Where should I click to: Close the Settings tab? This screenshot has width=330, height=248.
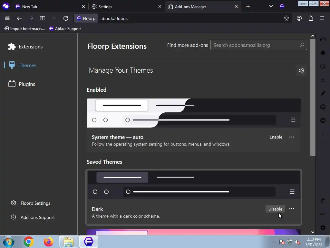[160, 6]
